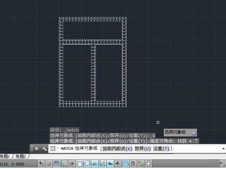Click the Dynamic Input status icon

point(110,164)
